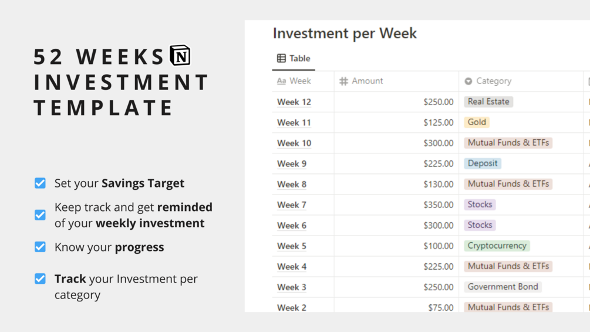
Task: Click the select icon beside Category
Action: [468, 81]
